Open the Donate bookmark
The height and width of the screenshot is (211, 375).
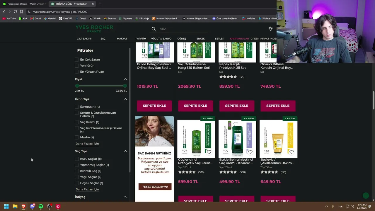[109, 18]
